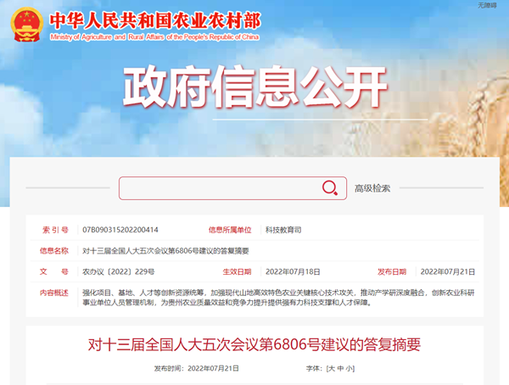
Task: Click the English ministry name subtitle
Action: click(154, 37)
